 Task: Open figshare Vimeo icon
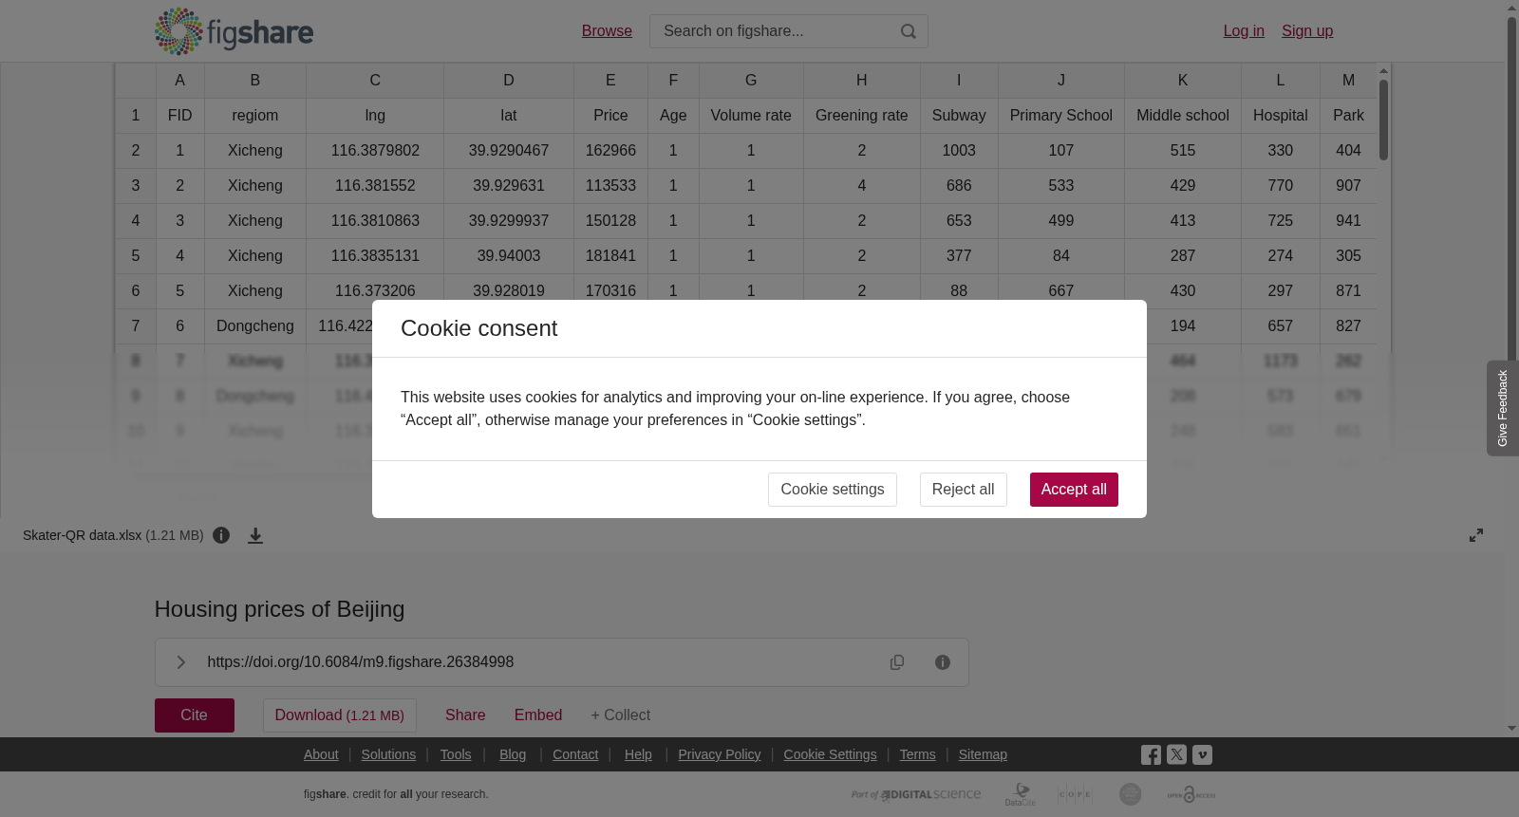[1202, 755]
